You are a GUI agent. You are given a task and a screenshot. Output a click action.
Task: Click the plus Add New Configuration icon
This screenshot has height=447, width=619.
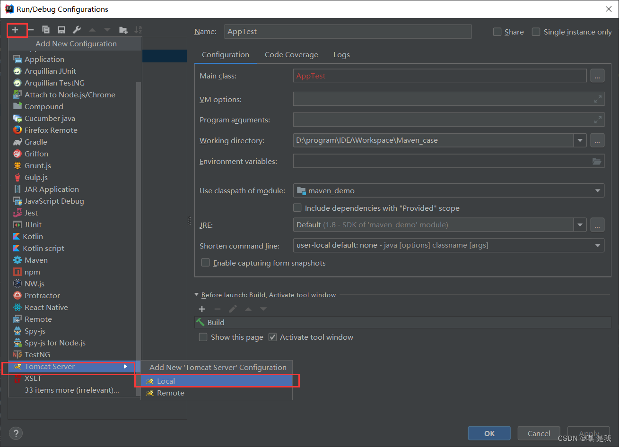(15, 30)
